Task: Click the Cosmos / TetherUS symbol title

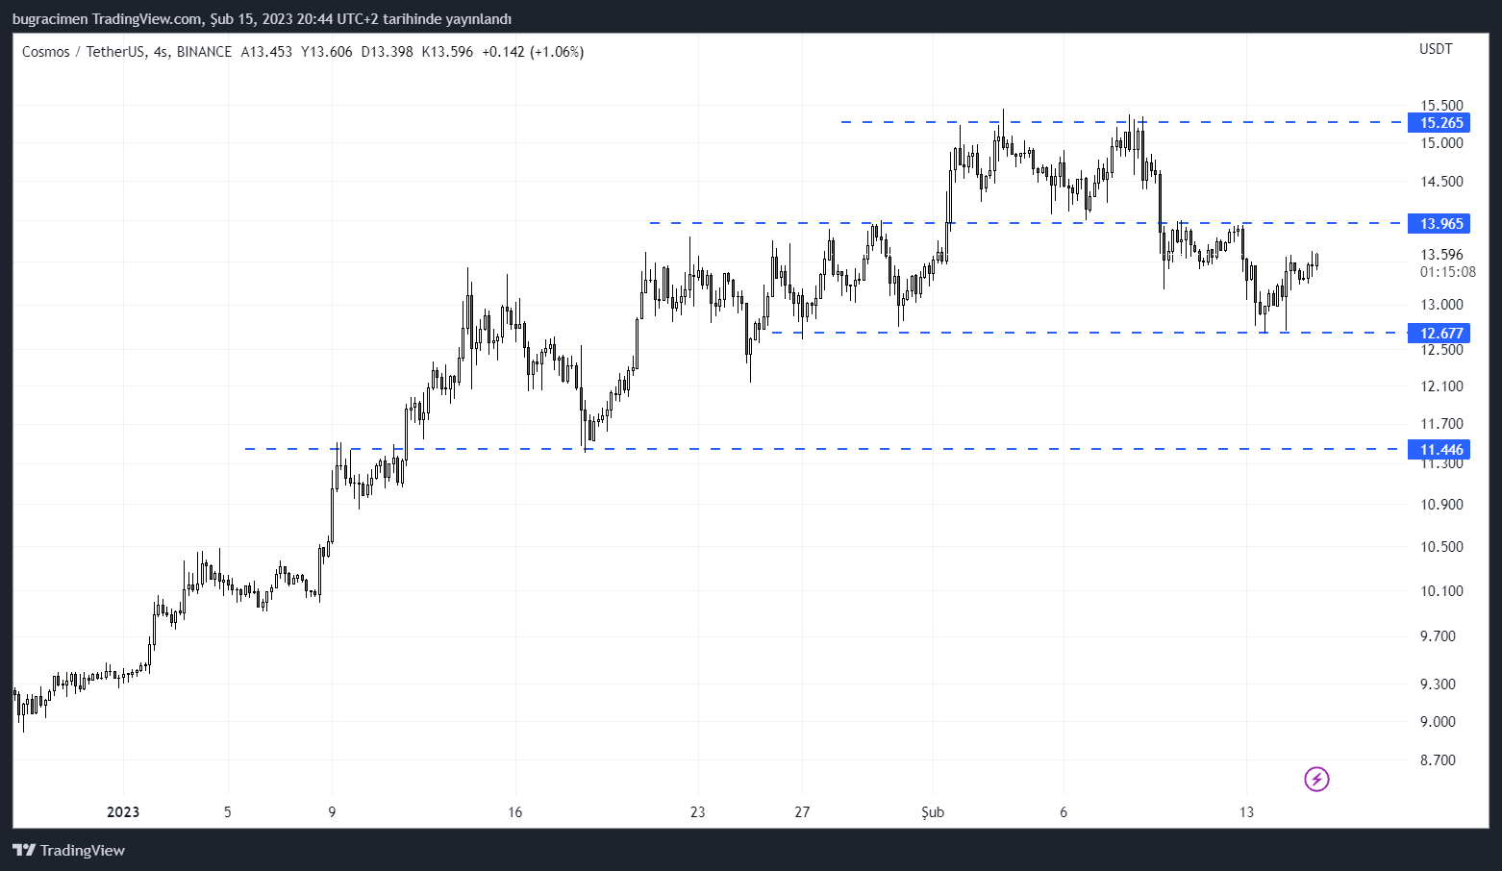Action: click(83, 52)
